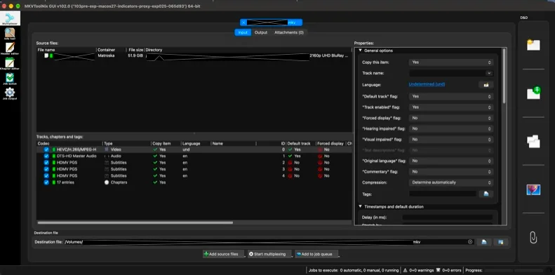The width and height of the screenshot is (555, 275).
Task: Select the '51.9 GiB' file size cell
Action: tap(135, 56)
